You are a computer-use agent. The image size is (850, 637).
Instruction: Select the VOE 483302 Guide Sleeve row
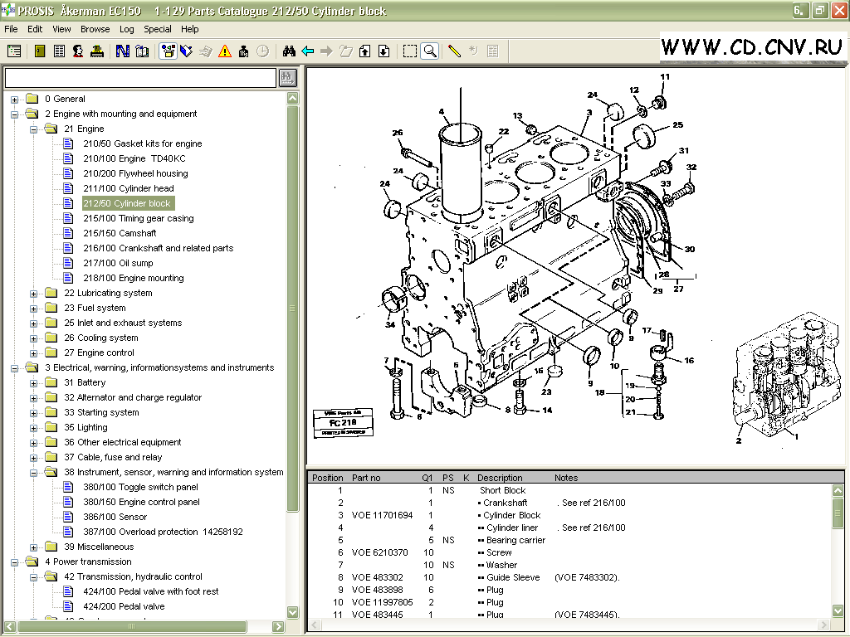click(x=569, y=577)
